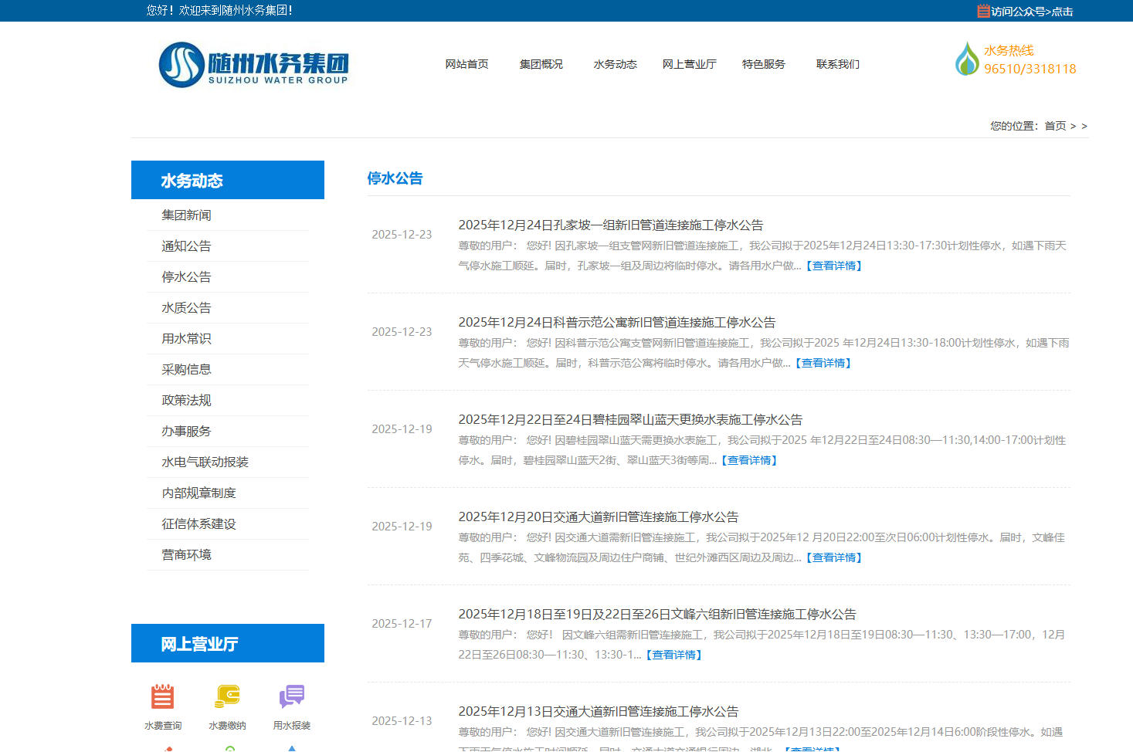Select 集团新闻 in the sidebar
The image size is (1133, 752).
[x=186, y=215]
